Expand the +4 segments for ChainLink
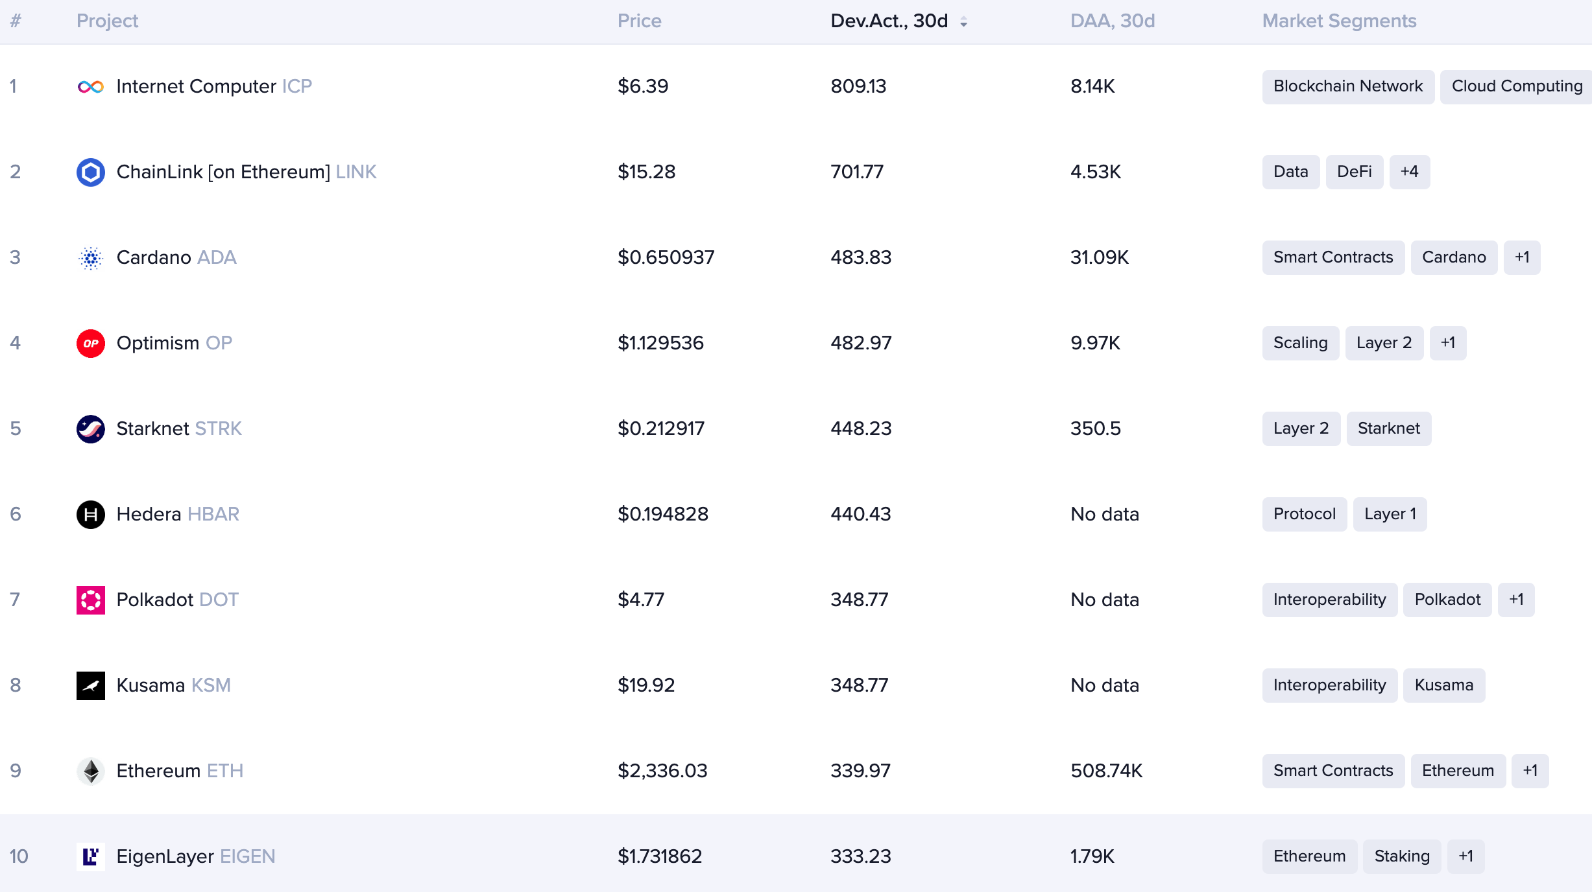The width and height of the screenshot is (1592, 892). [x=1409, y=172]
